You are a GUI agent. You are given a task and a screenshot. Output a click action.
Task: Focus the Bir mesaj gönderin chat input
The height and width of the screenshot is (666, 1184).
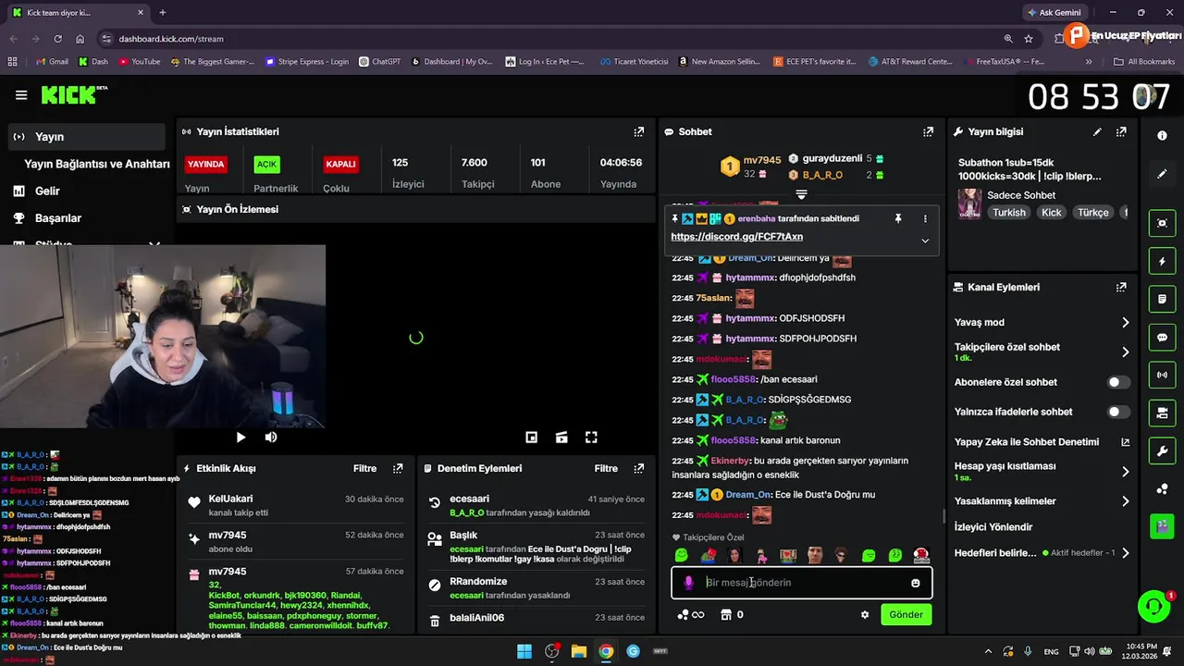click(801, 583)
